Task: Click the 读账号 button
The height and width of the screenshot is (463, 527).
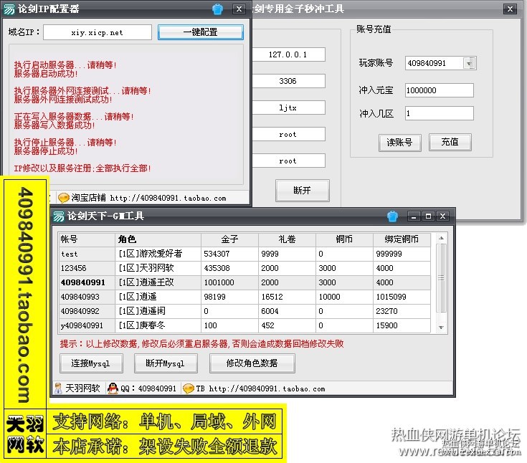Action: (x=399, y=143)
